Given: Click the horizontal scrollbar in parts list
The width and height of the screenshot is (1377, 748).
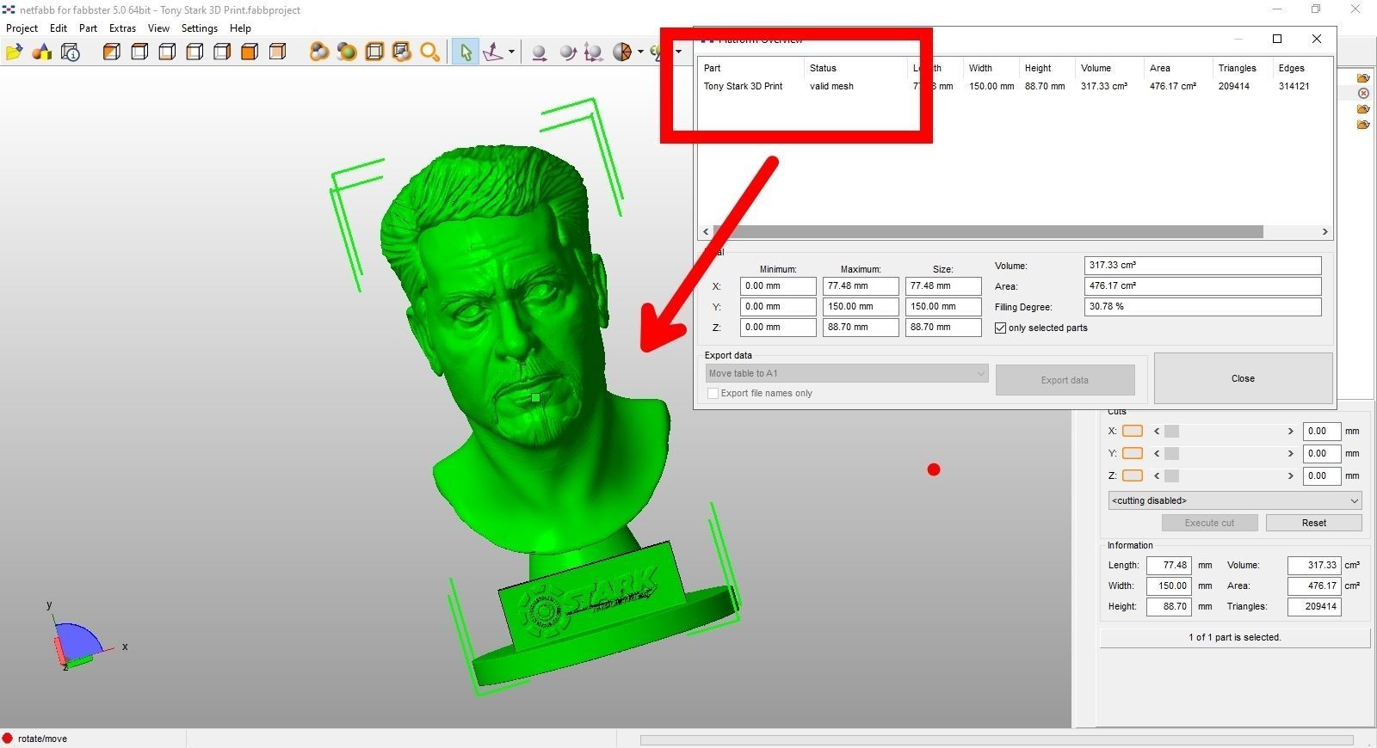Looking at the screenshot, I should pos(988,232).
